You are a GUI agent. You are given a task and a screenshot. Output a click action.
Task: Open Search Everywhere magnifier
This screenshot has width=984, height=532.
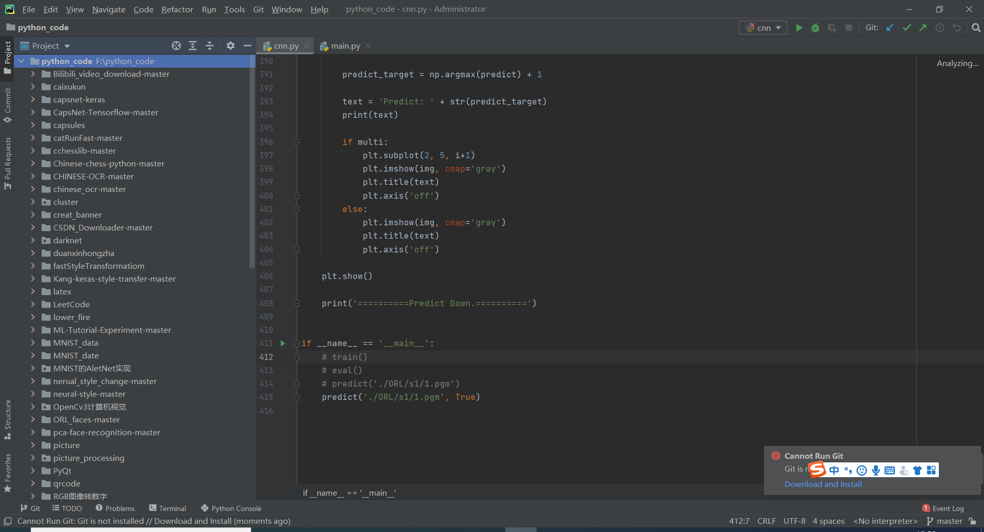(976, 28)
